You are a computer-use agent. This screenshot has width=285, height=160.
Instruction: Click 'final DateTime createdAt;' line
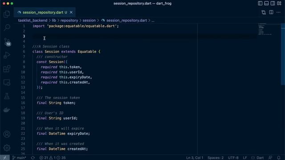62,149
